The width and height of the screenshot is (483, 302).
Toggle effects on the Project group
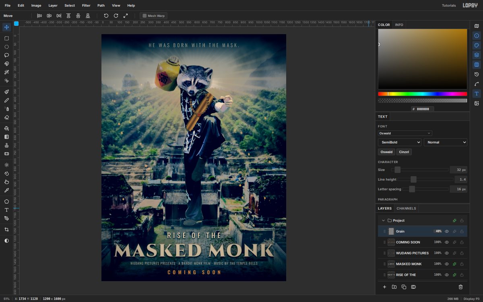pyautogui.click(x=454, y=221)
